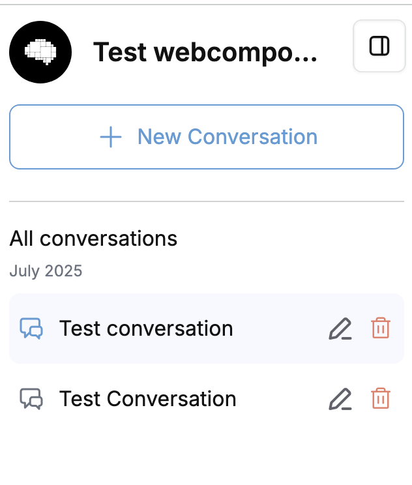
Task: Click the horizontal divider above "All conversations"
Action: point(206,201)
